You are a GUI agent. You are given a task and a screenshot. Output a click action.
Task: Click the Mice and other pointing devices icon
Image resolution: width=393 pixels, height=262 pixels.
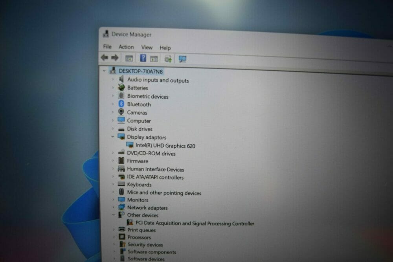click(121, 192)
